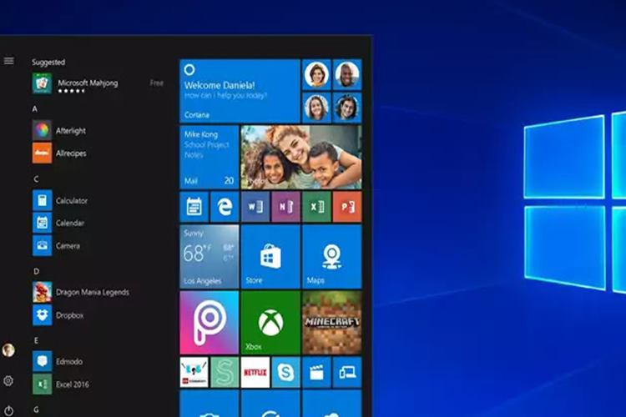
Task: Click the Suggested heading
Action: pyautogui.click(x=48, y=63)
